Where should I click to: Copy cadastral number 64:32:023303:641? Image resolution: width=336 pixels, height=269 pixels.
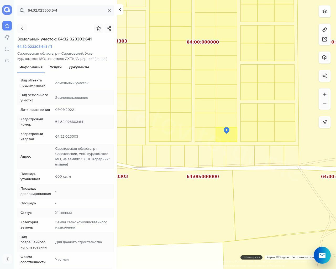(x=50, y=47)
